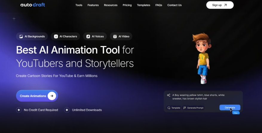Screen dimensions: 262x133
Task: Open the Templates nav link
Action: click(143, 5)
